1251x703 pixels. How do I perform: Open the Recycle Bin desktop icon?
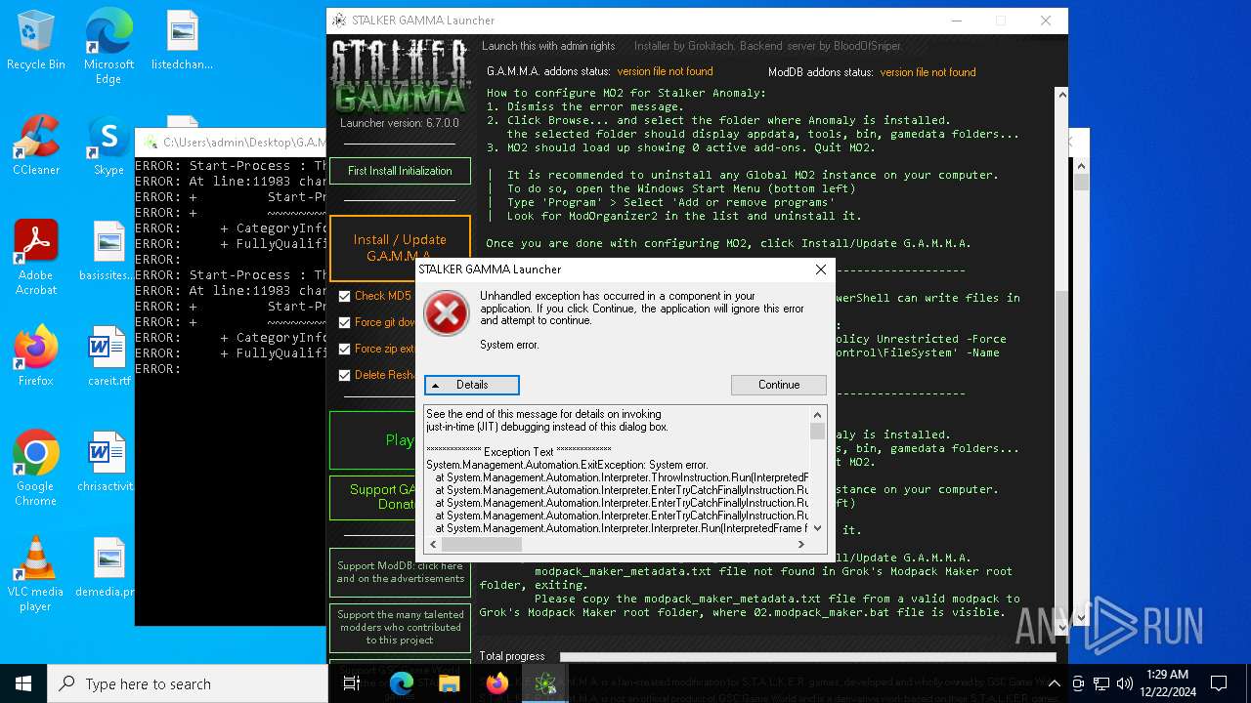[x=35, y=41]
